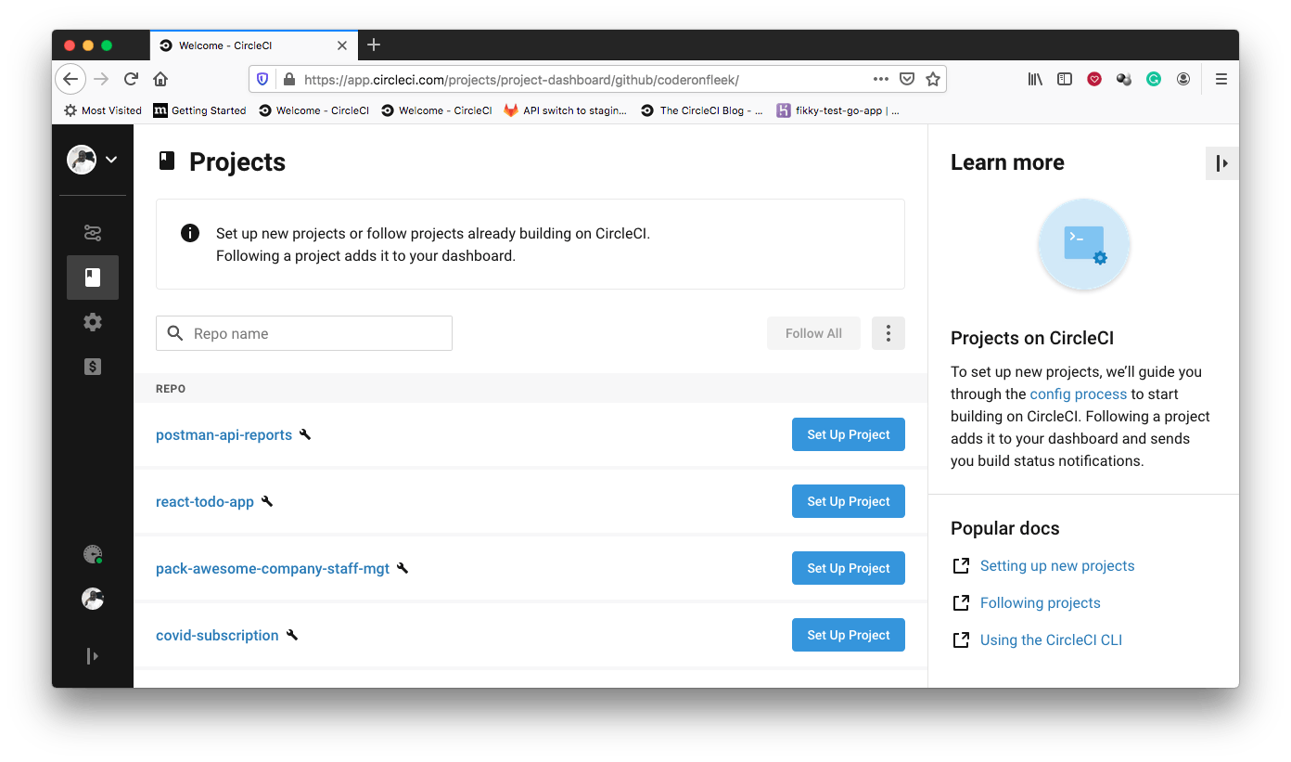
Task: Expand the user account dropdown chevron
Action: click(110, 159)
